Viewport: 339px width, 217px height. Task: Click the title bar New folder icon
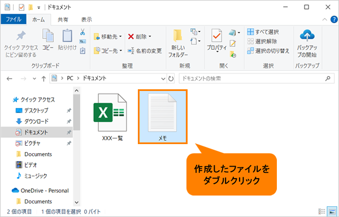pos(31,7)
